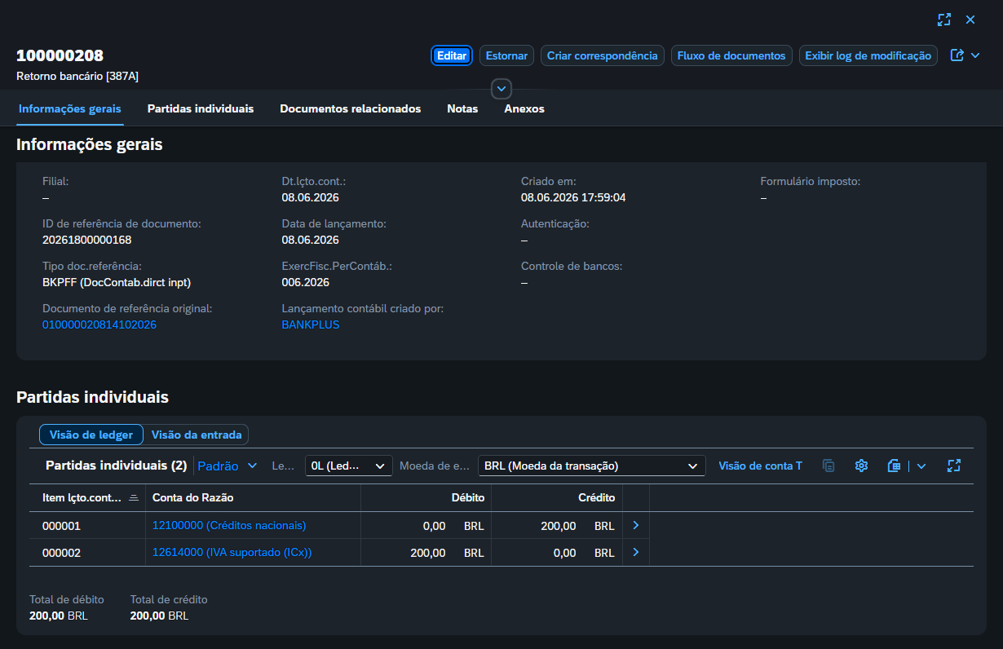Close the document detail view

(970, 20)
